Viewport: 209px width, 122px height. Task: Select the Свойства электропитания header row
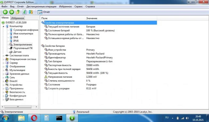99,23
